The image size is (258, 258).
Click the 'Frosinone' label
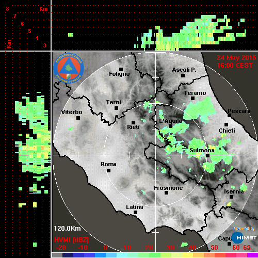(x=168, y=188)
